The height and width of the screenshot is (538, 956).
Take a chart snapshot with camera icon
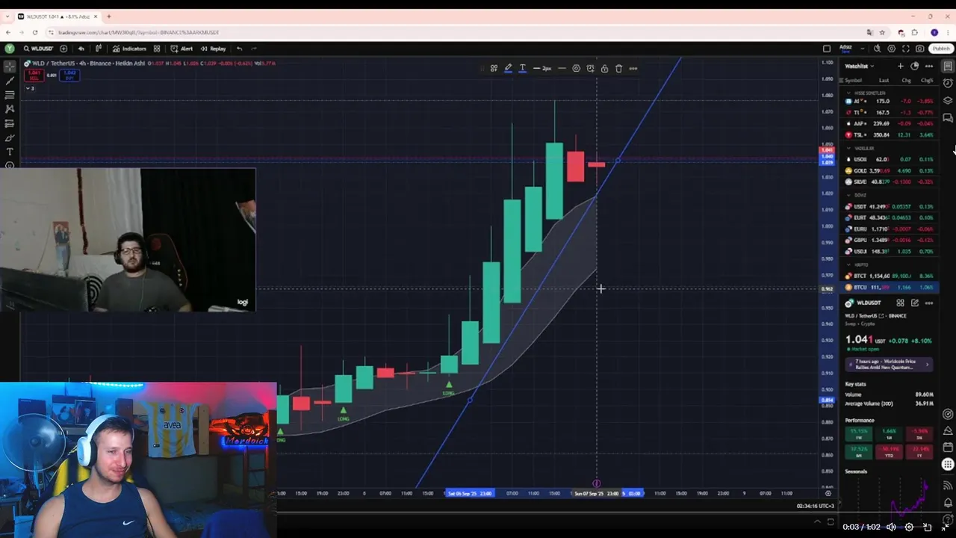919,49
